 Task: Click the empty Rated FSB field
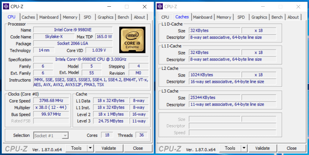tap(51, 121)
